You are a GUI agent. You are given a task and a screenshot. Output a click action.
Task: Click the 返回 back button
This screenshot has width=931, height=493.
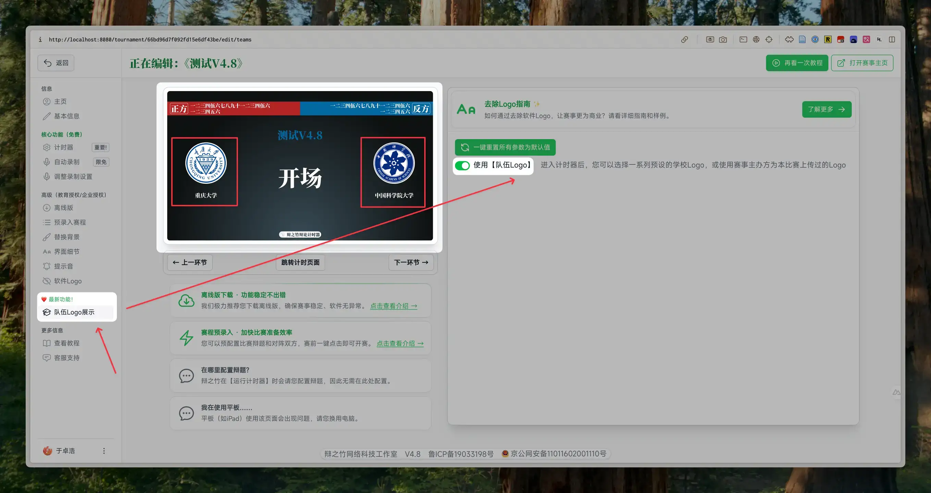tap(56, 63)
